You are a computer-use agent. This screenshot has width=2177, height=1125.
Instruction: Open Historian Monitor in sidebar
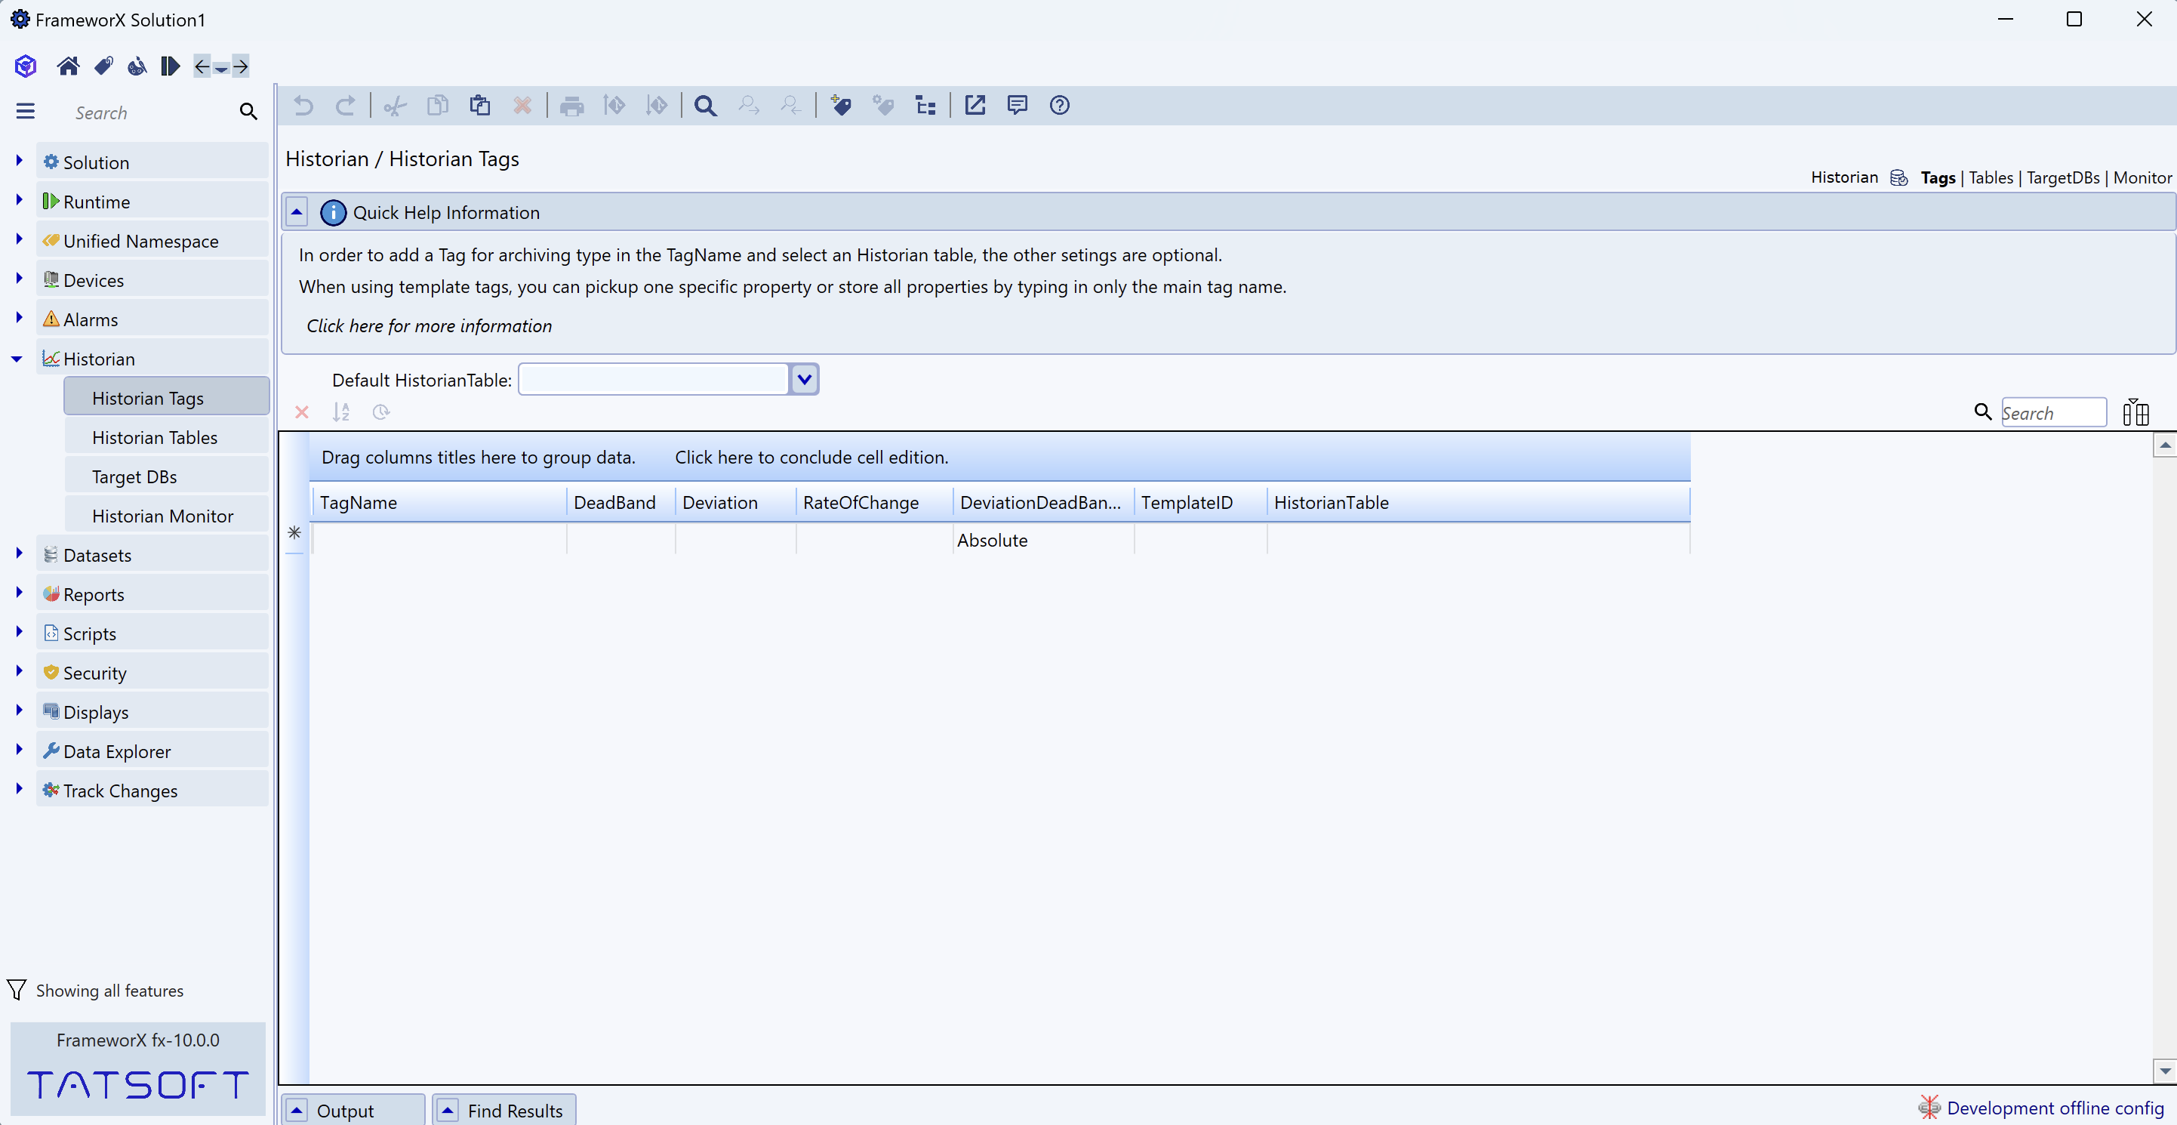coord(167,516)
